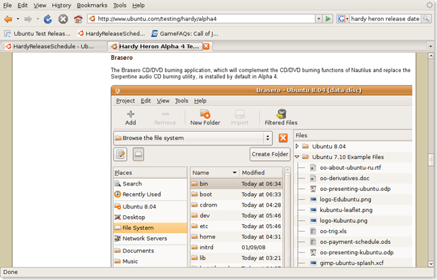Click the search magnifier icon in search box
The image size is (437, 280).
point(426,19)
